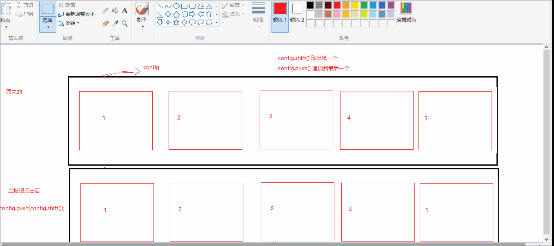
Task: Click the vertical scrollbar thumb
Action: (547, 142)
